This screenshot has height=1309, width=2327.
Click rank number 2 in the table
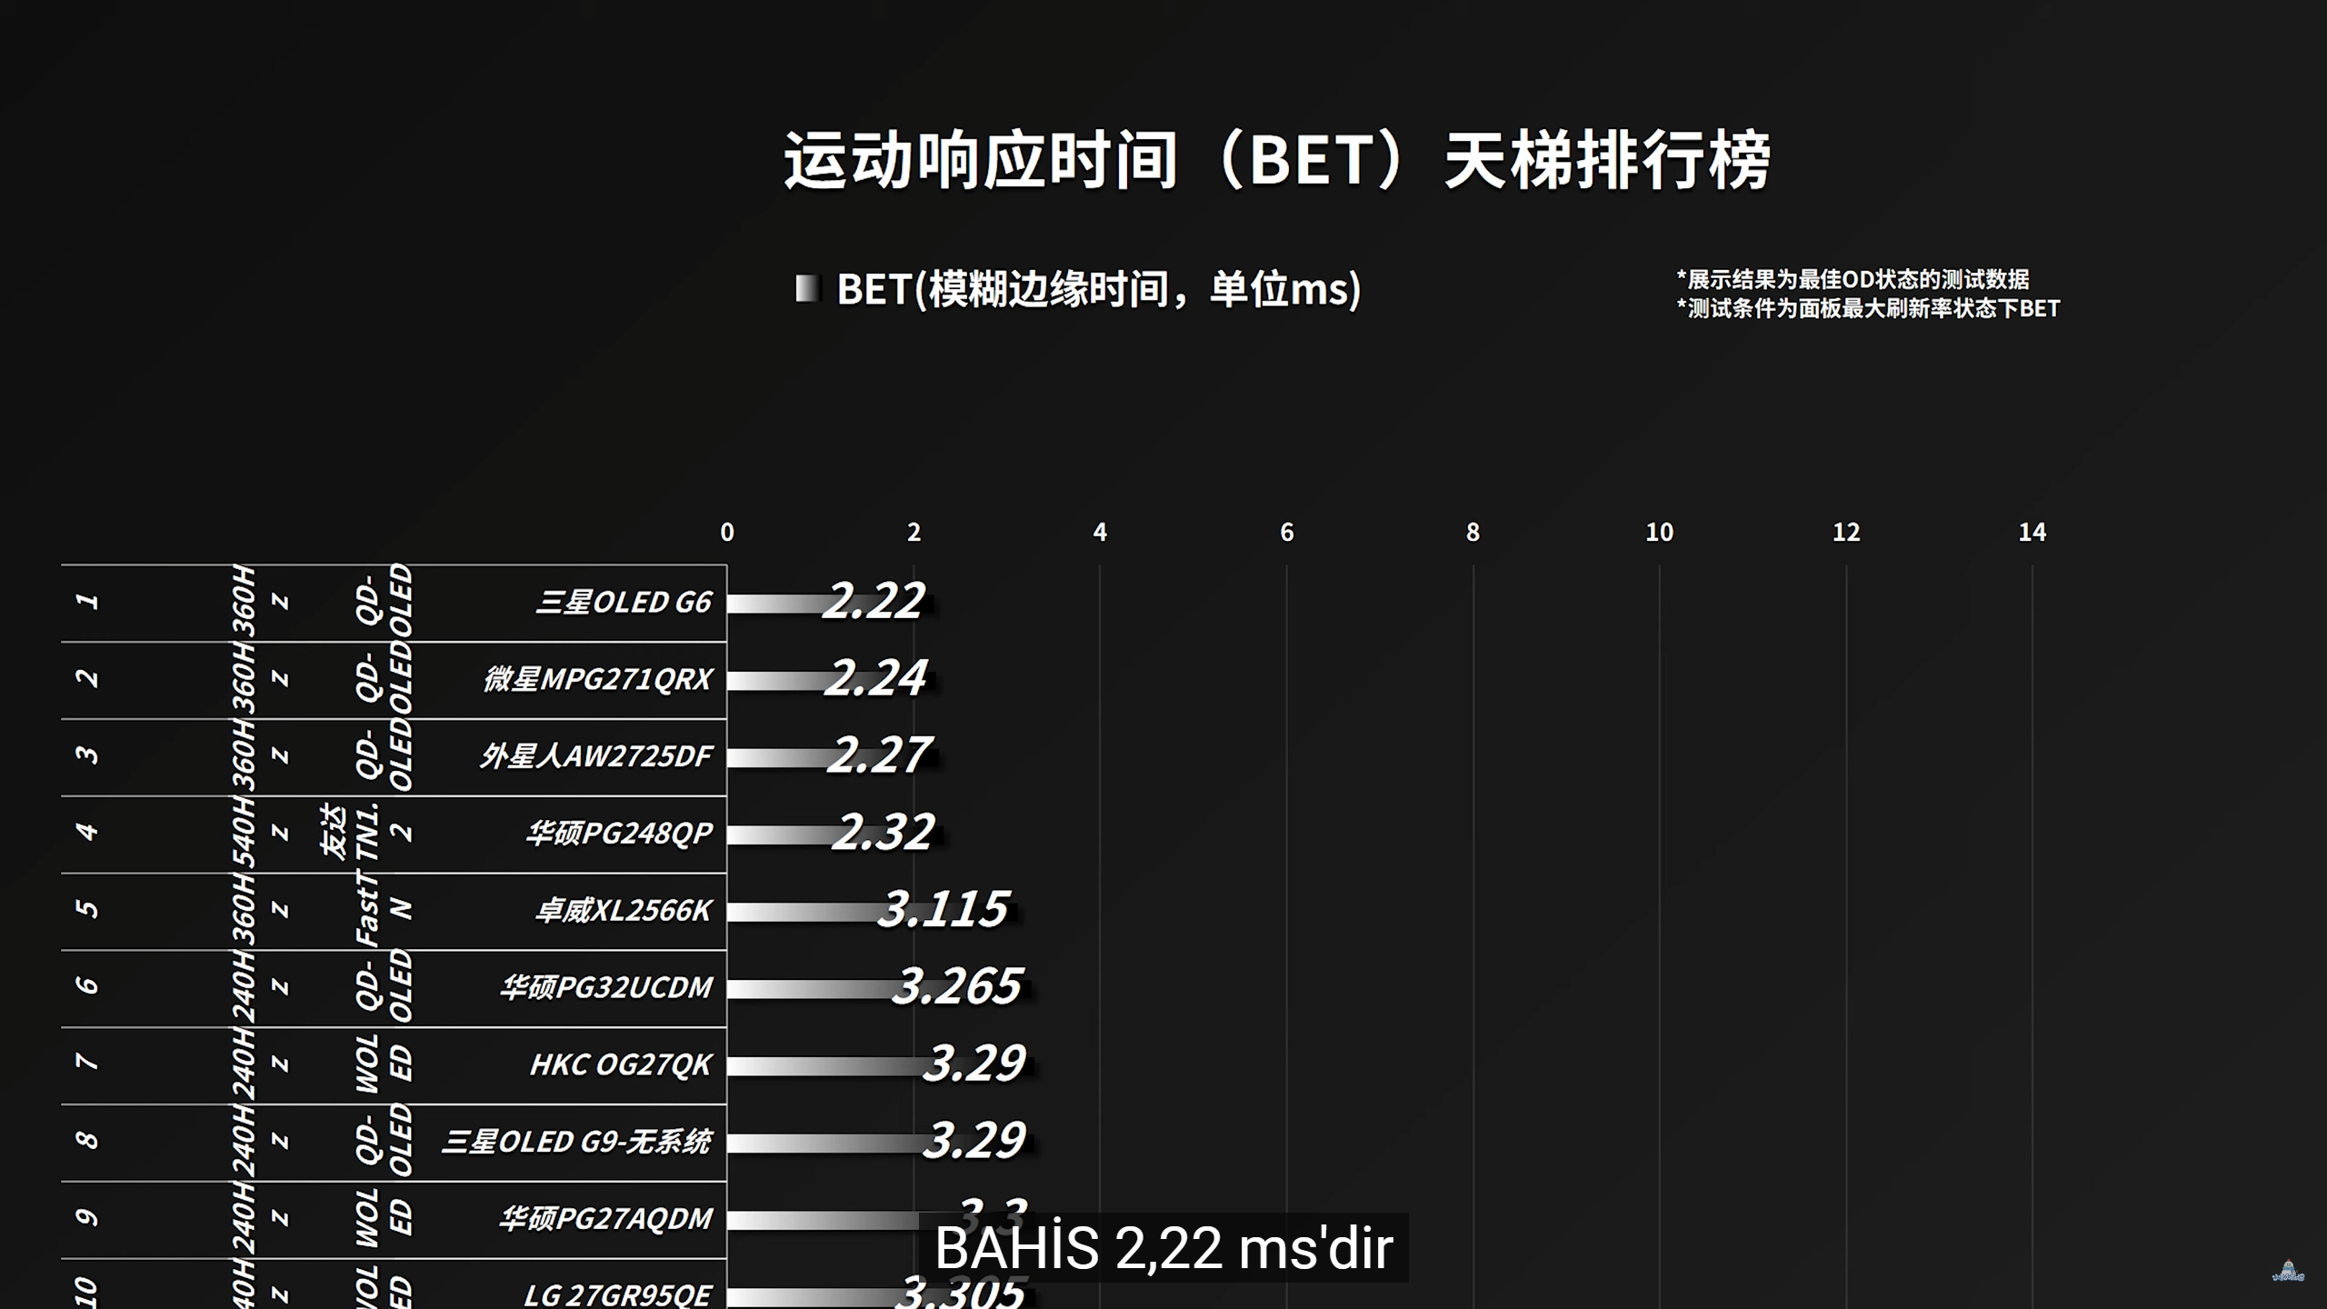[86, 679]
